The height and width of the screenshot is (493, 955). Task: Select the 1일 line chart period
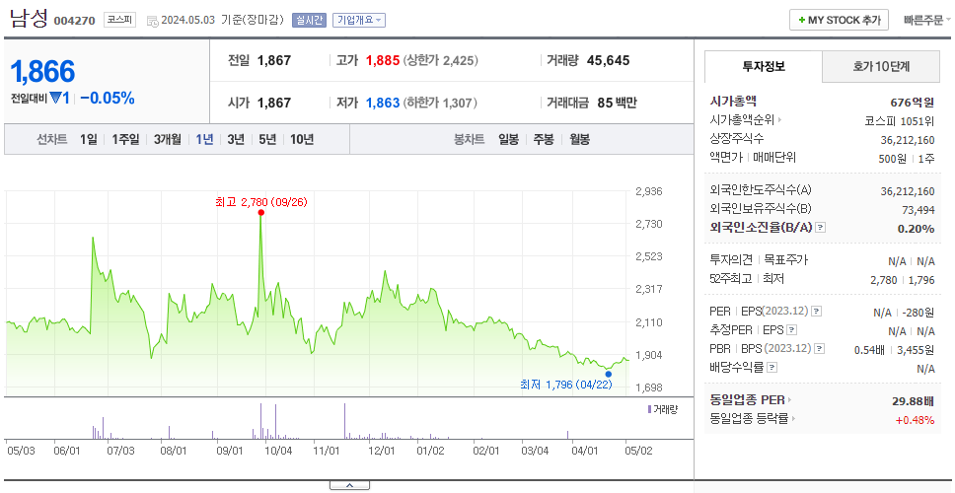tap(89, 139)
